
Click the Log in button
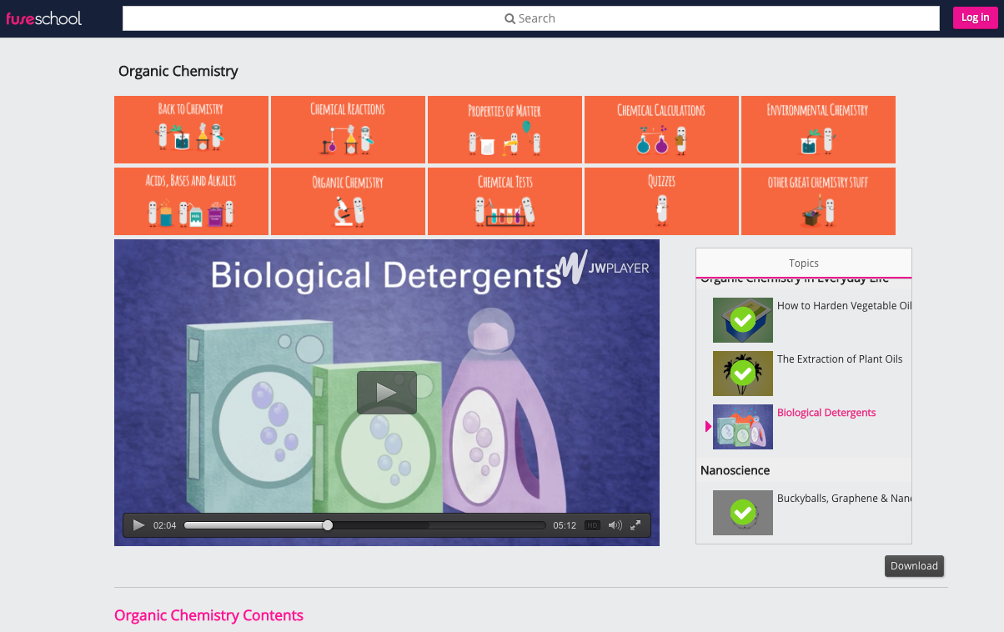(974, 18)
